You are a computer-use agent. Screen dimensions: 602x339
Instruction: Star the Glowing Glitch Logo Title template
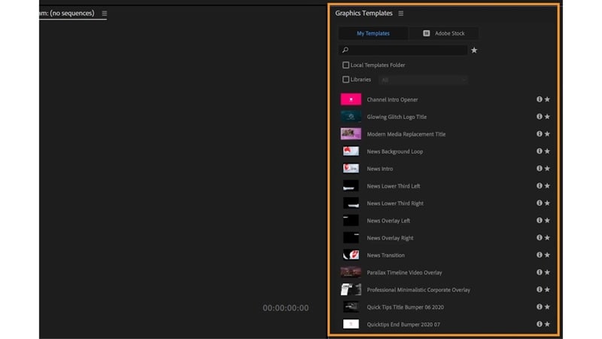click(x=547, y=117)
